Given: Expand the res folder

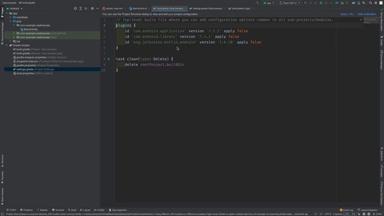Looking at the screenshot, I should (11, 41).
